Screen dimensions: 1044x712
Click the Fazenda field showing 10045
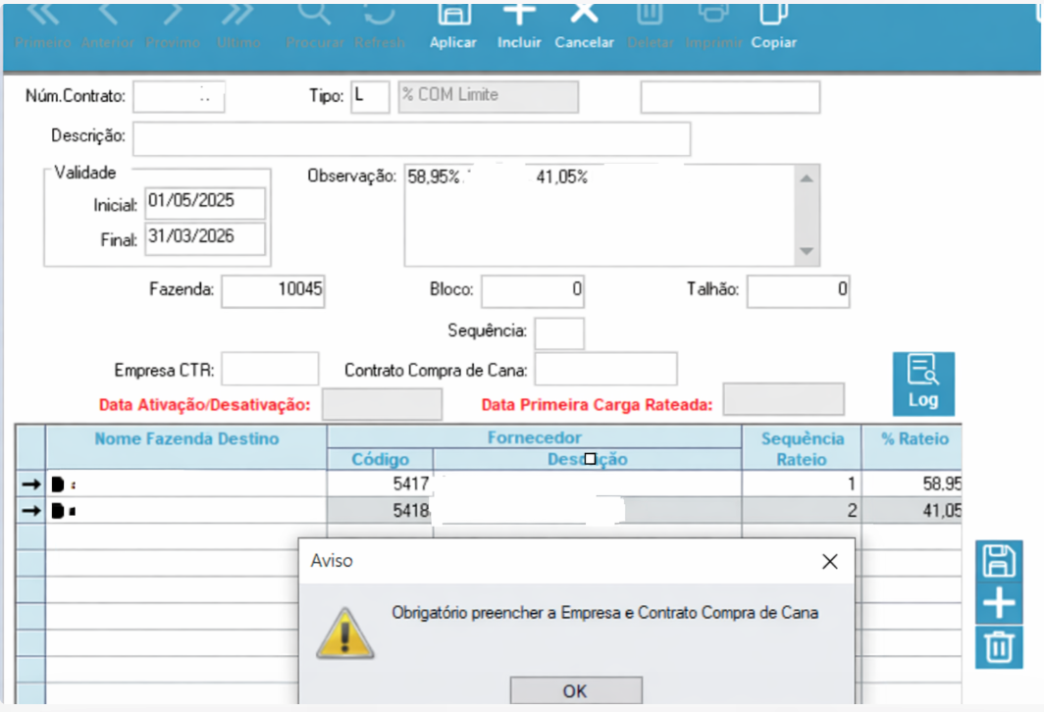tap(273, 291)
